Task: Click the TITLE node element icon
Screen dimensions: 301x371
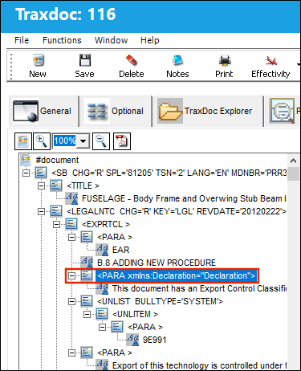Action: [56, 185]
